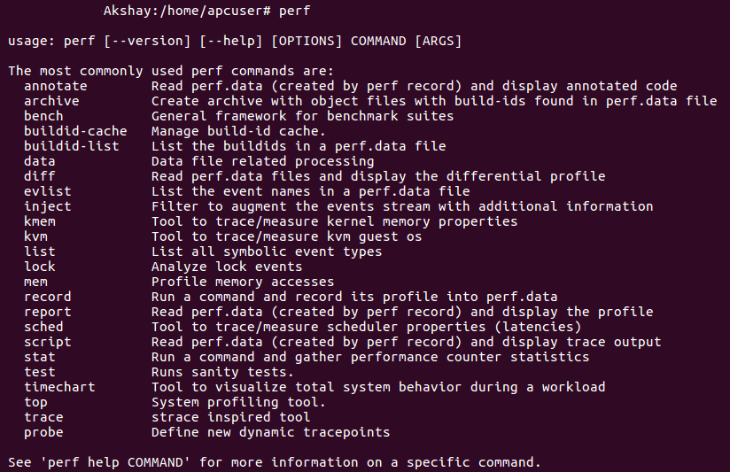Click the 'lock' command entry

point(40,267)
